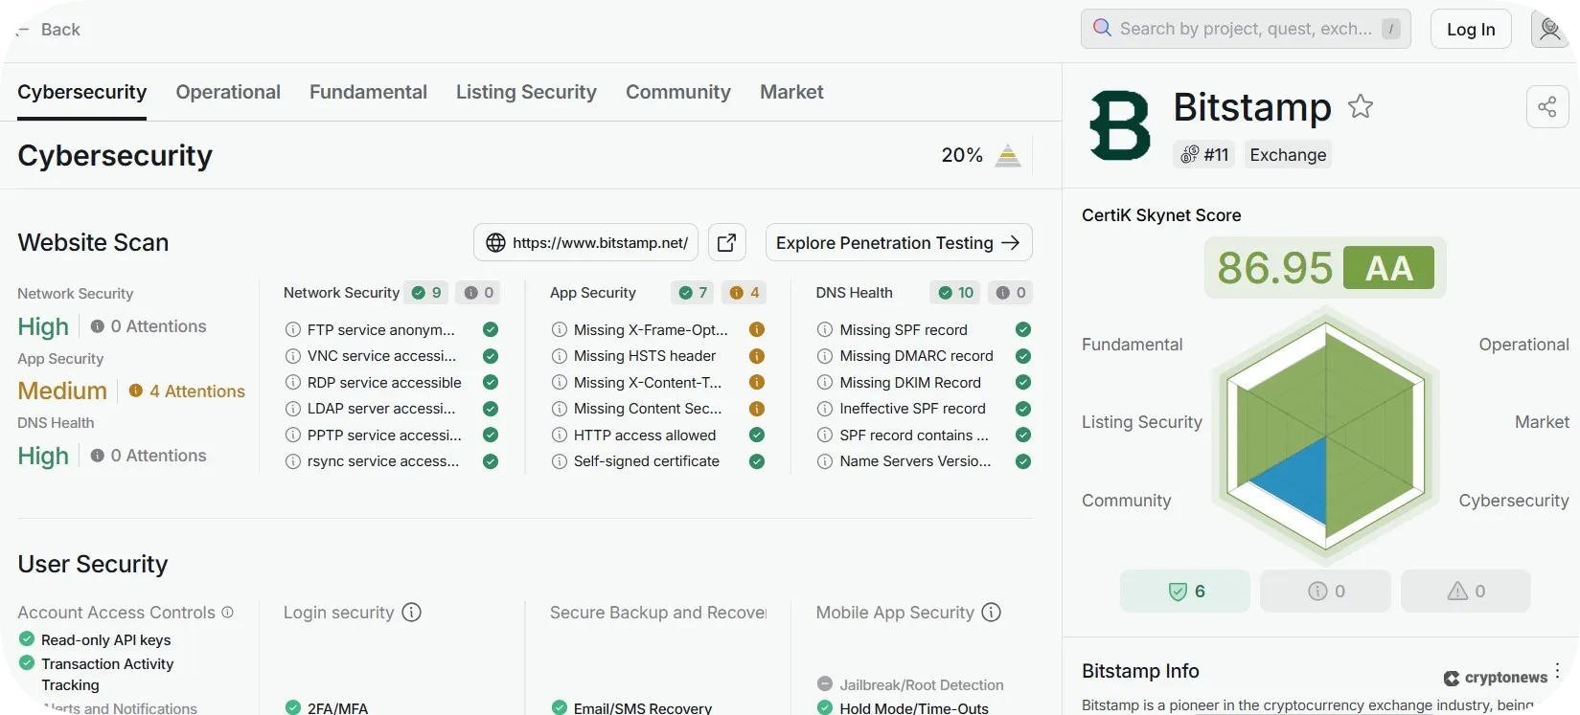Click info icon beside Login security

[x=411, y=613]
